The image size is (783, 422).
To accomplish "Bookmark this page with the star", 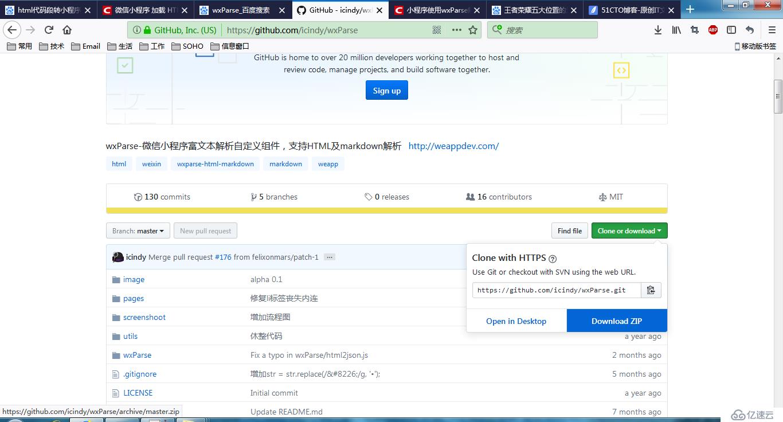I will [x=473, y=30].
